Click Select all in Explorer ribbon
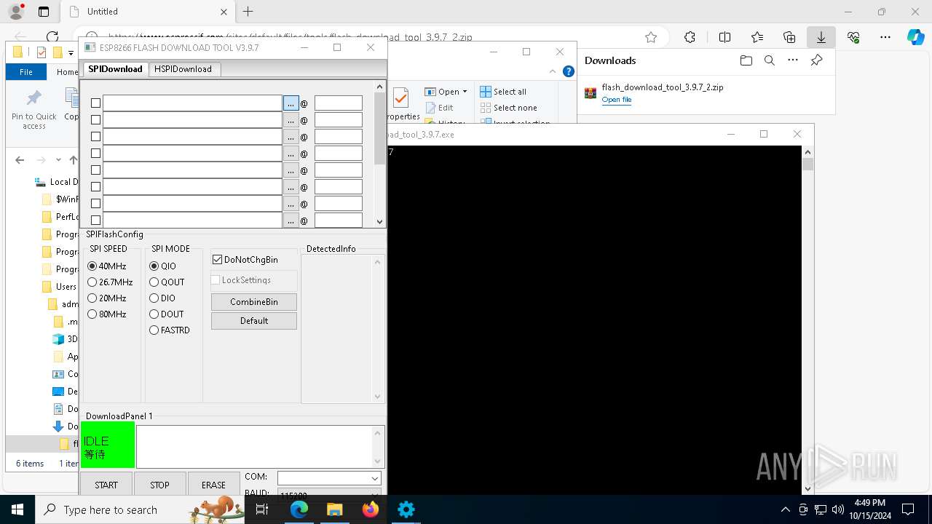Screen dimensions: 932x524 503,92
